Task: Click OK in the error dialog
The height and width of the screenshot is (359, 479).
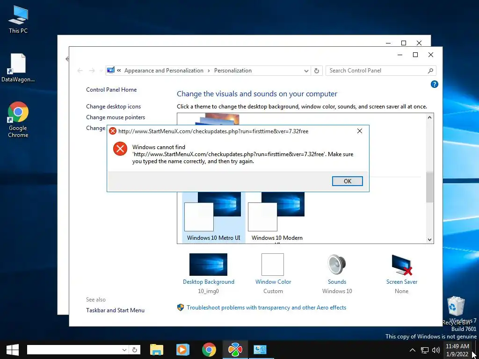Action: [x=348, y=181]
